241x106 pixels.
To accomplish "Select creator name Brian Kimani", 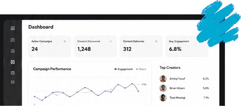I will [x=177, y=88].
